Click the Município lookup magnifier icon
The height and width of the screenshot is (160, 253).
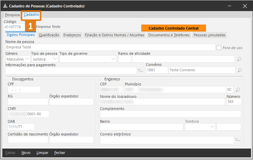238,90
